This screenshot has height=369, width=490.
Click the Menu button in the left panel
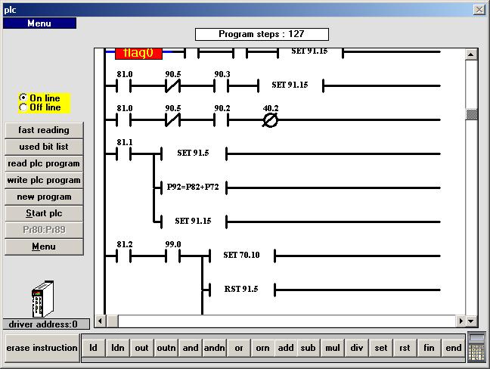tap(44, 247)
